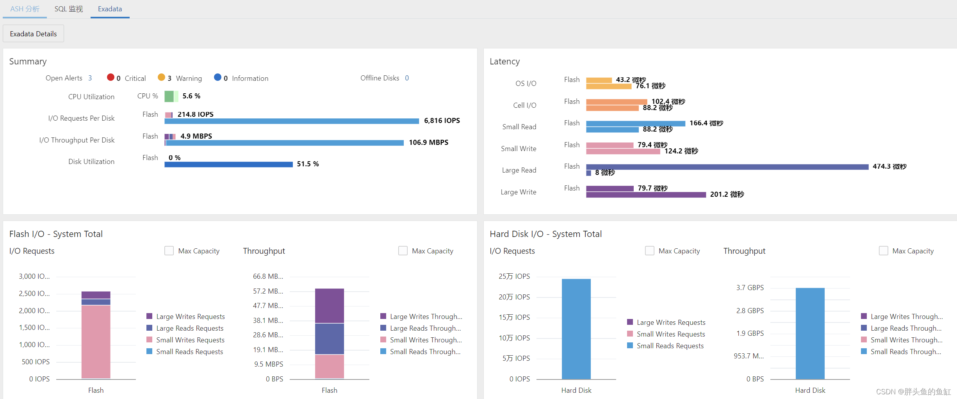Viewport: 957px width, 399px height.
Task: Switch to the ASH 分析 tab
Action: 25,9
